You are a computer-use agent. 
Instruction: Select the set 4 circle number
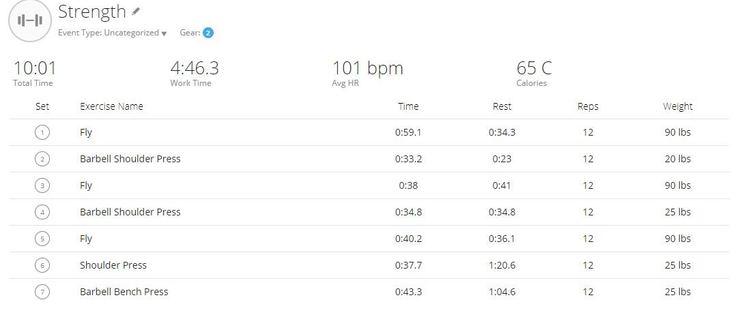[x=42, y=212]
